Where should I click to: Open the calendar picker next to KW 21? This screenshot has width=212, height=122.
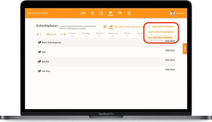point(55,34)
